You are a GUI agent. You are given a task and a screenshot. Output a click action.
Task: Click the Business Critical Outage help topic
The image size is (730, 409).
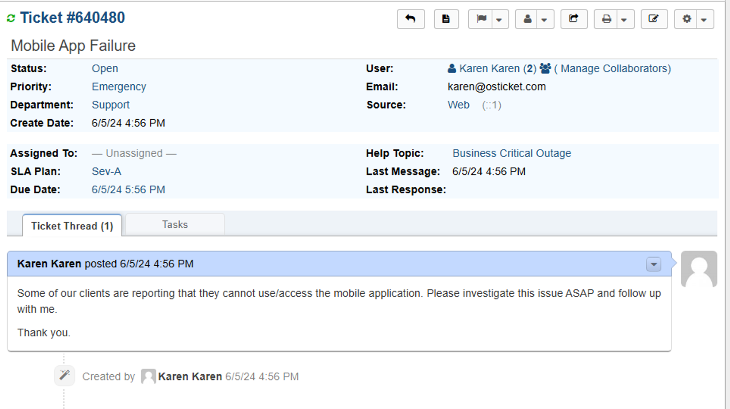(511, 153)
